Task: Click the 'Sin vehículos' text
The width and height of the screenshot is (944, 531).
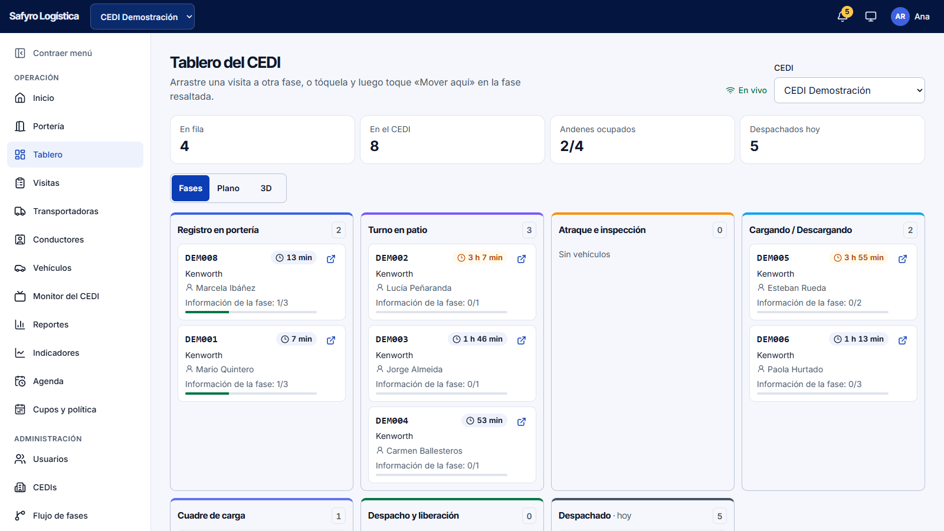Action: click(x=585, y=254)
